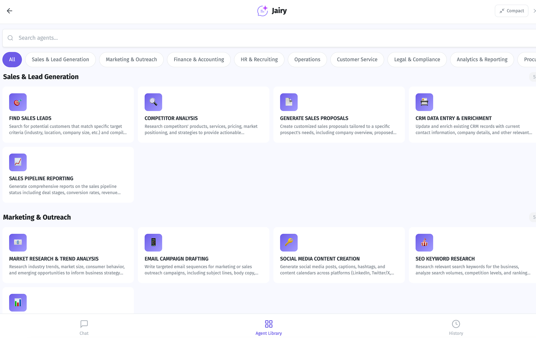This screenshot has width=536, height=338.
Task: Filter by Customer Service category
Action: [357, 60]
